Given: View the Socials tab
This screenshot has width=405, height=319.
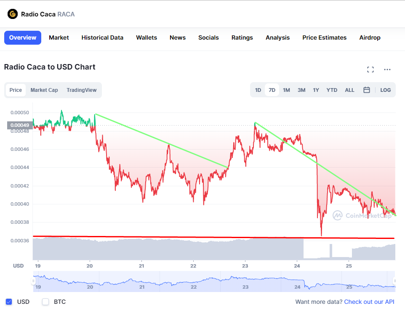Looking at the screenshot, I should pyautogui.click(x=208, y=38).
